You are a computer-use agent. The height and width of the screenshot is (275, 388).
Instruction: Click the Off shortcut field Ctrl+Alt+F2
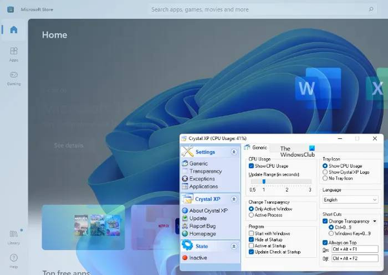[355, 258]
